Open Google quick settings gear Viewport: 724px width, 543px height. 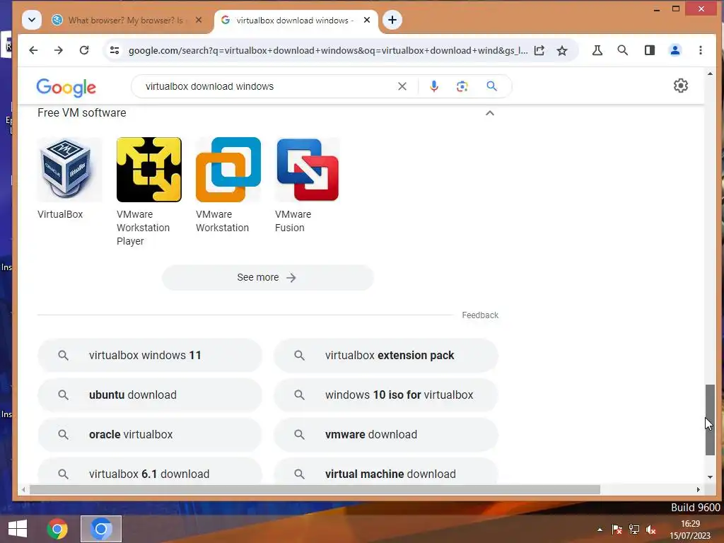point(681,86)
